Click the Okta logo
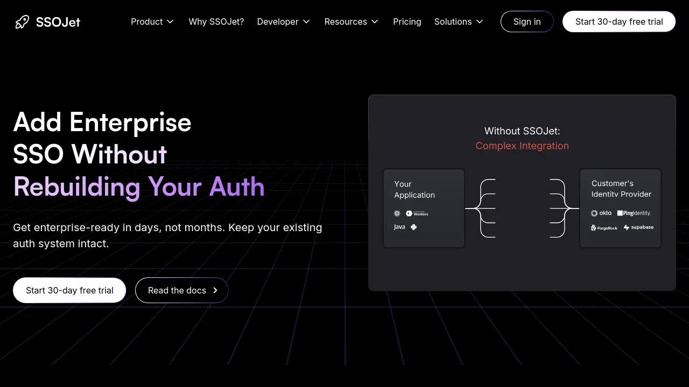Image resolution: width=689 pixels, height=387 pixels. (x=601, y=213)
